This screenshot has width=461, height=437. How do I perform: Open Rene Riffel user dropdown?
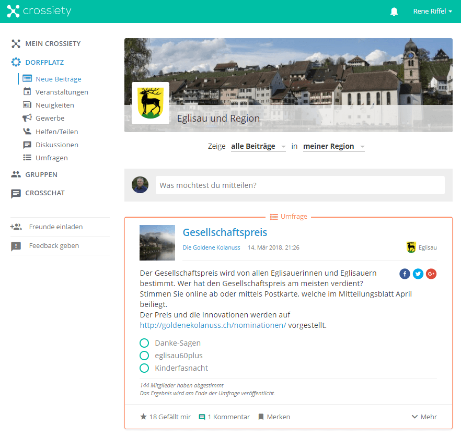432,11
